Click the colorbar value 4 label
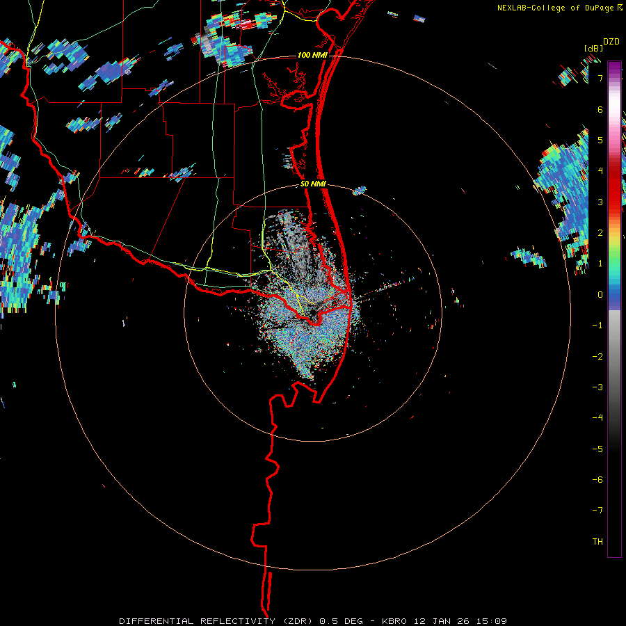The image size is (626, 626). click(x=600, y=171)
